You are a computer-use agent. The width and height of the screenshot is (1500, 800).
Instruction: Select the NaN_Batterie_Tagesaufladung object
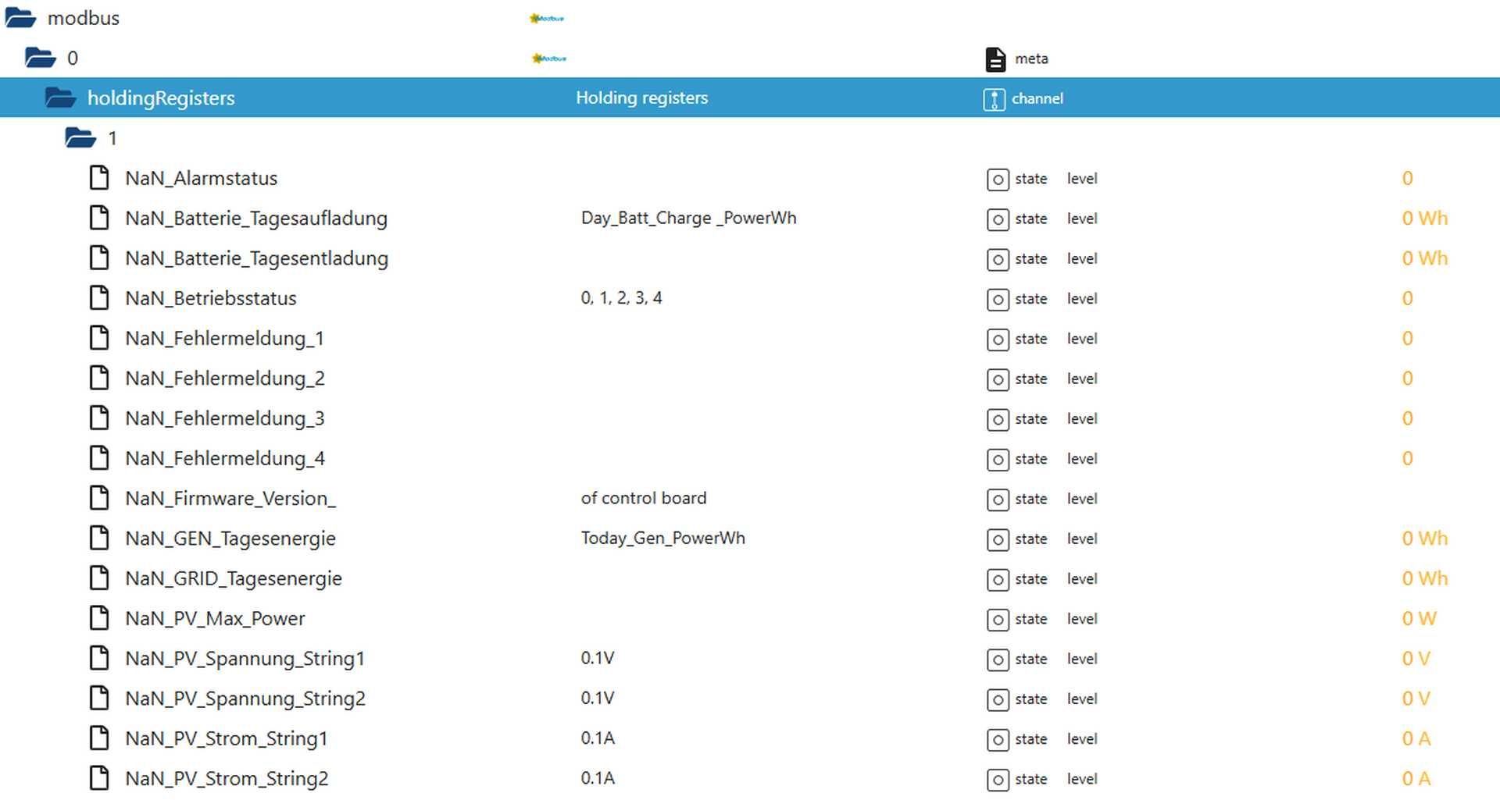click(256, 219)
